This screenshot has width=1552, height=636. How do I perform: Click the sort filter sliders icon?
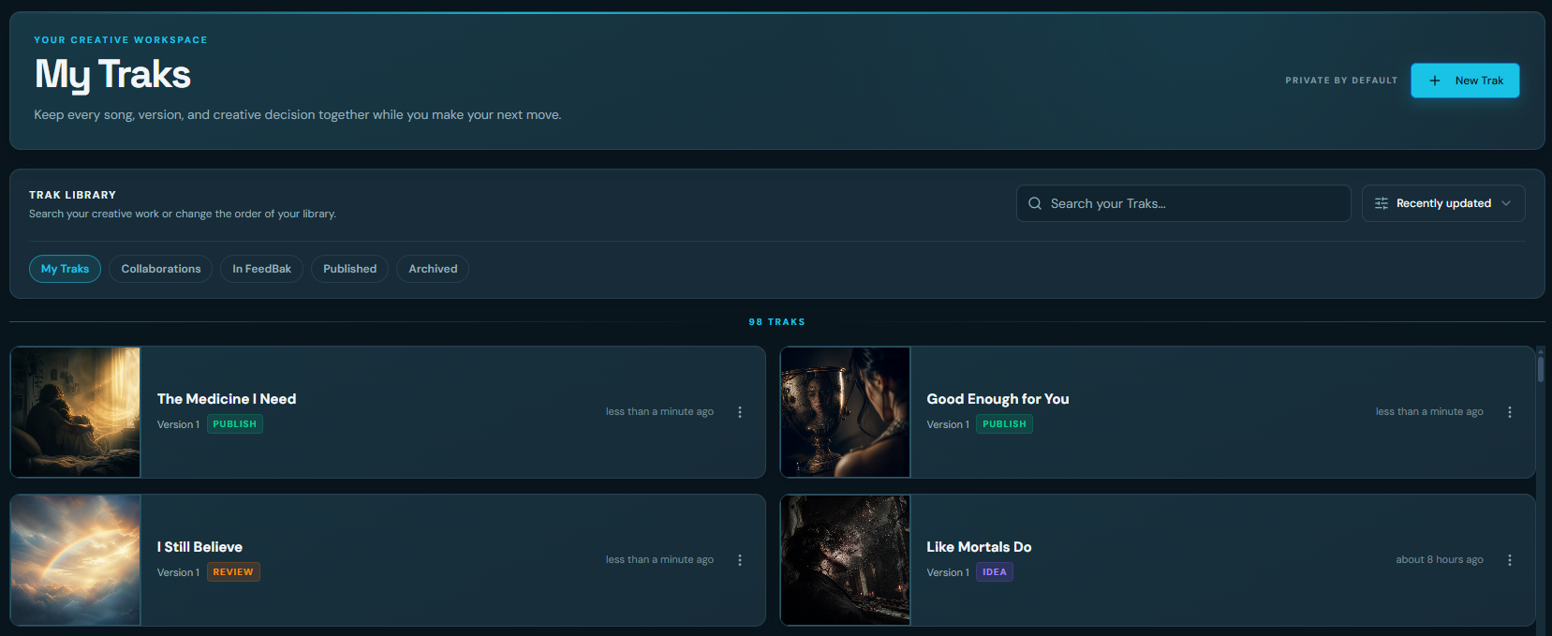(x=1382, y=203)
